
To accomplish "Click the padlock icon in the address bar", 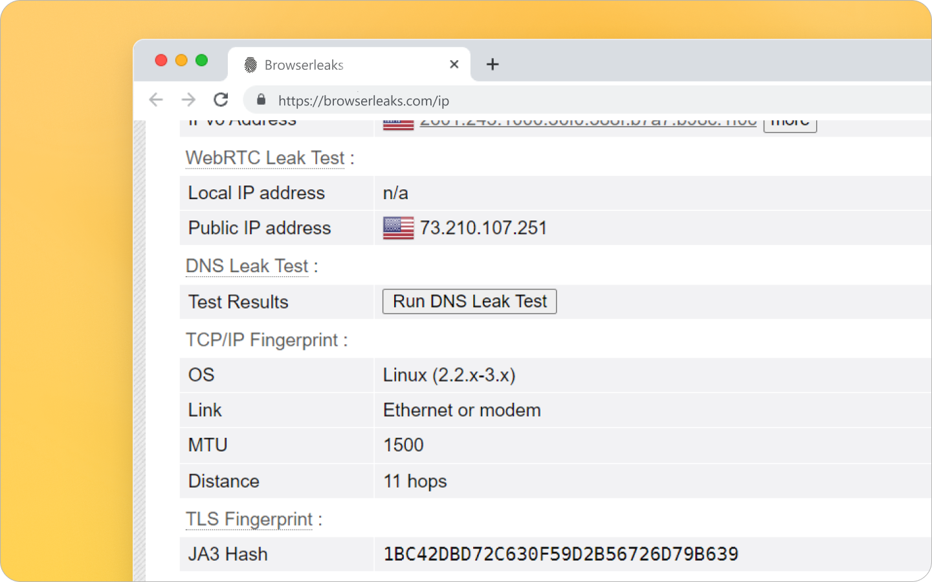I will [261, 100].
